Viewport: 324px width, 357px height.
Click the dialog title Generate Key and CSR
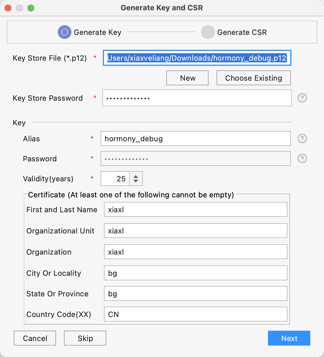[x=162, y=8]
